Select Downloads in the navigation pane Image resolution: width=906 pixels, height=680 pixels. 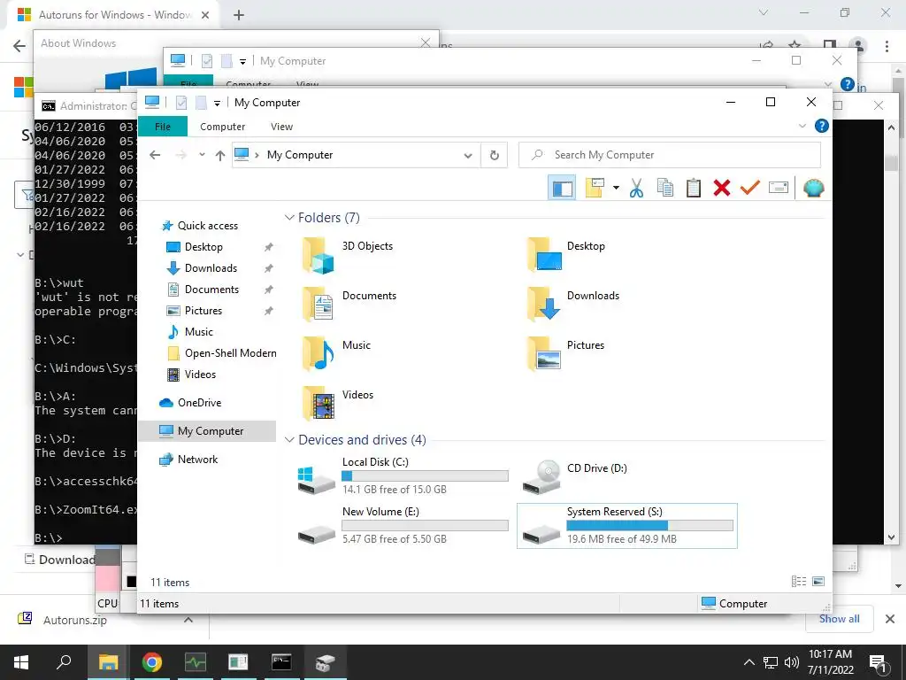click(211, 268)
